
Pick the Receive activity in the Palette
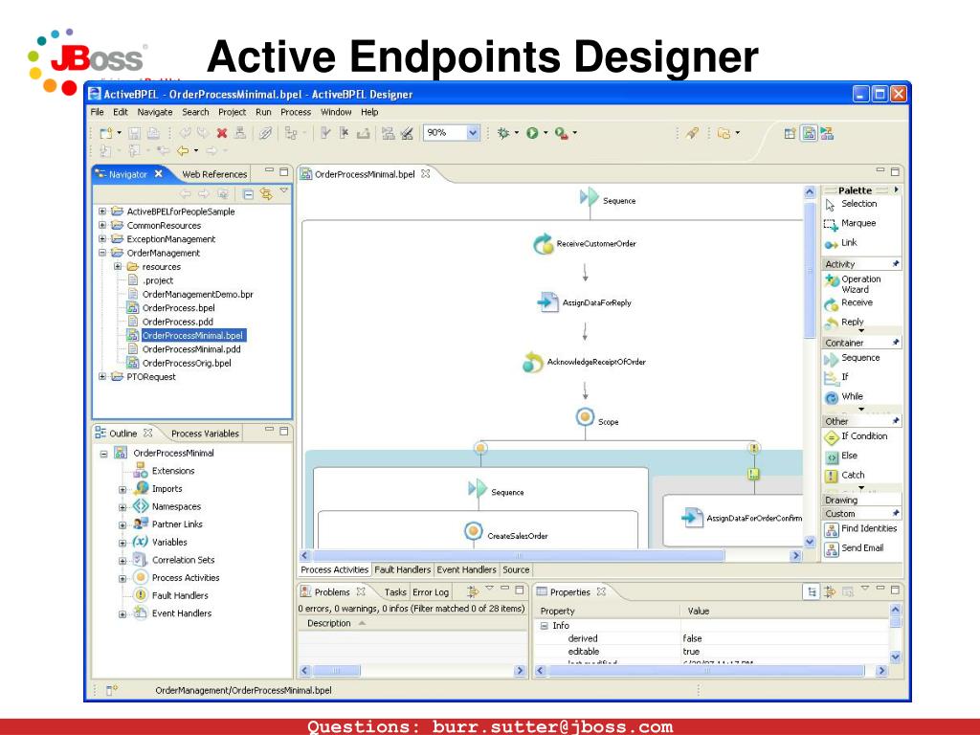point(849,303)
